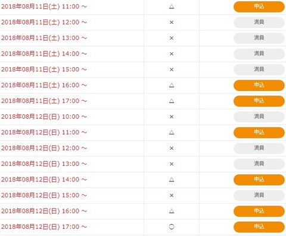Select date text 2018年08月12日(日) 10:00
This screenshot has height=236, width=286.
(x=41, y=117)
